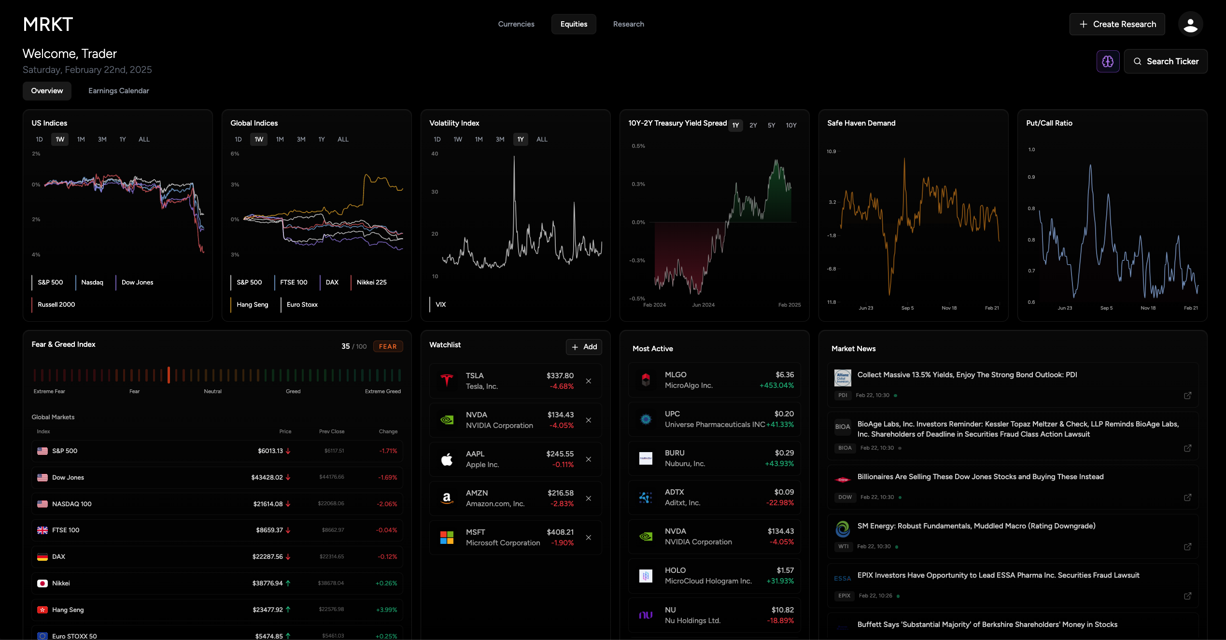Click the UK flag beside FTSE 100

tap(42, 530)
